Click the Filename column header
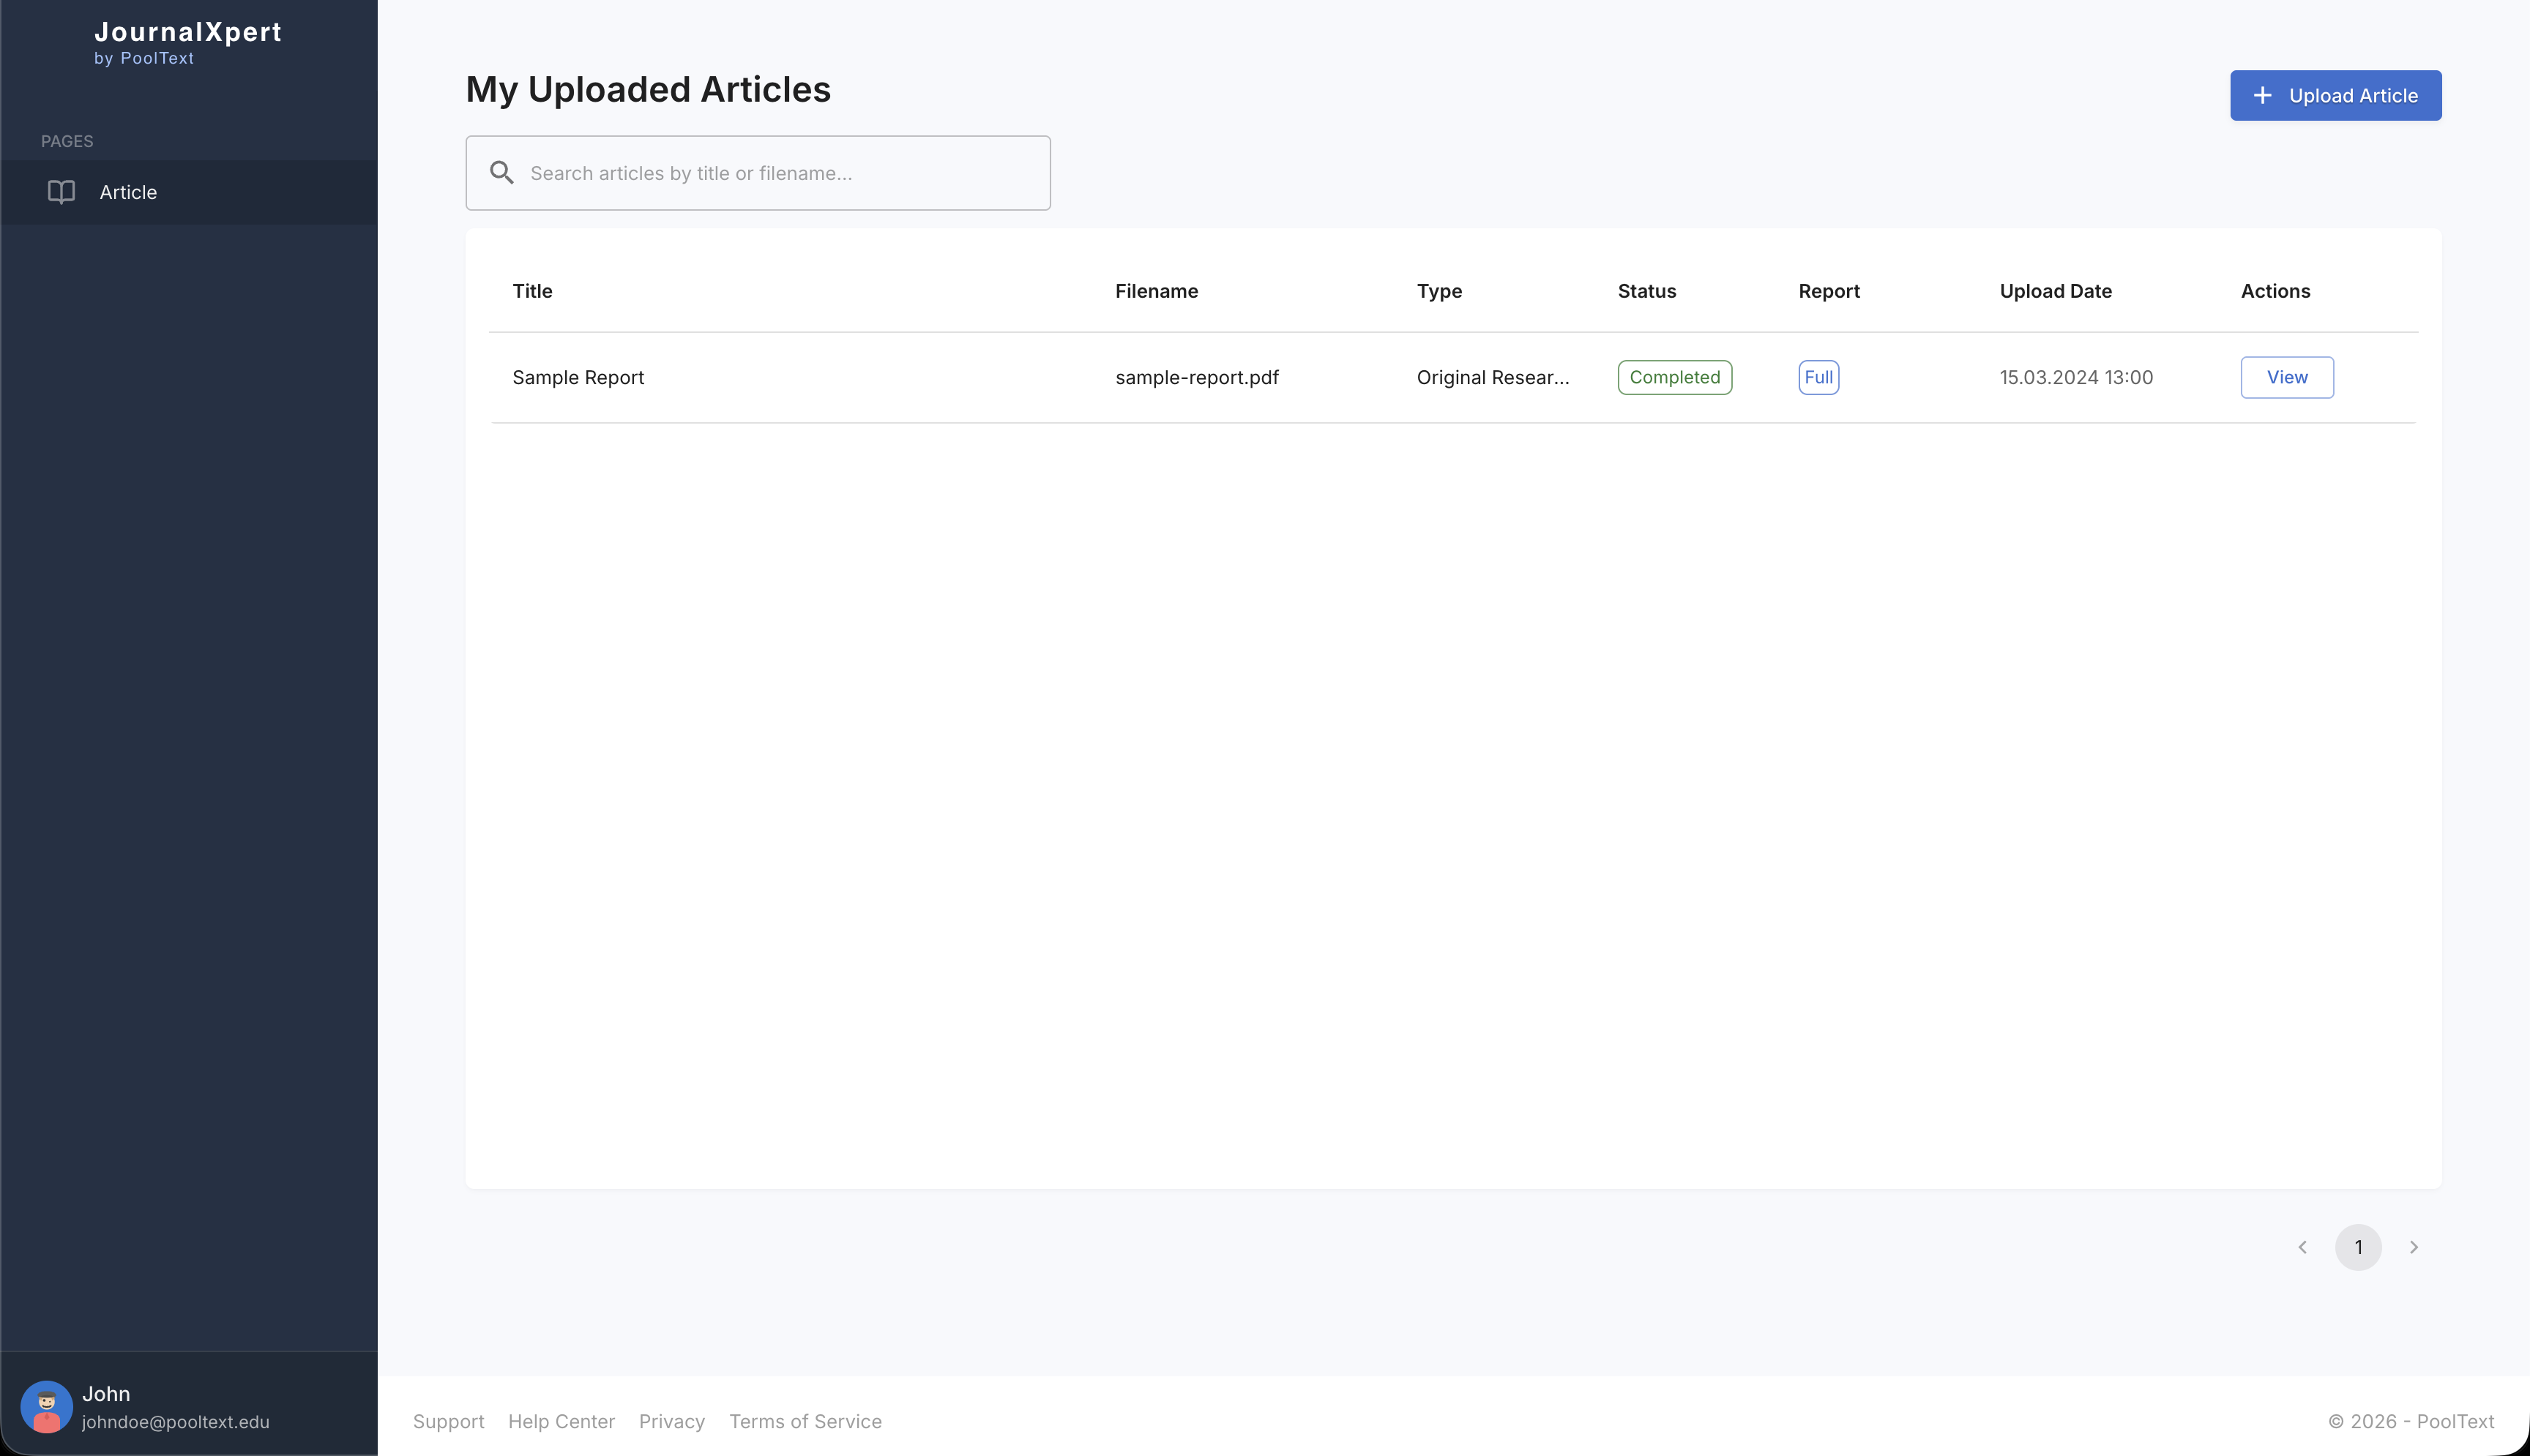Image resolution: width=2530 pixels, height=1456 pixels. click(1157, 291)
